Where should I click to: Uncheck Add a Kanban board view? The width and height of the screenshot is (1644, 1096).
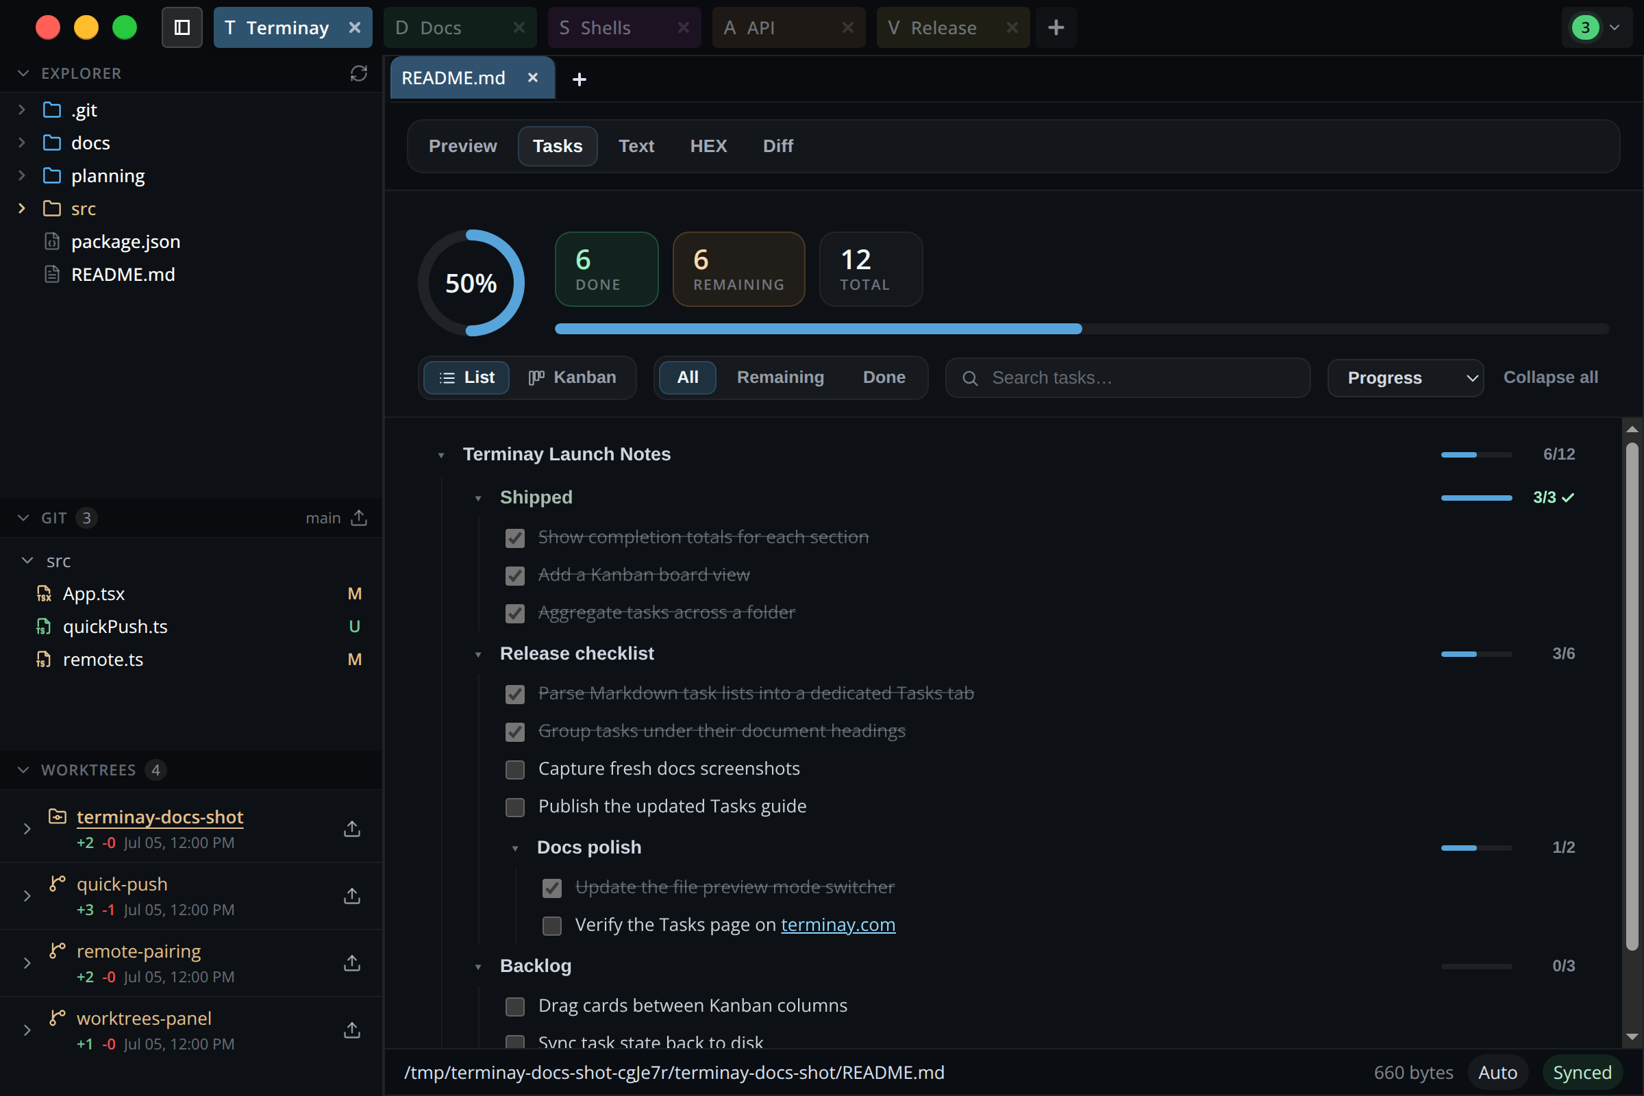[x=515, y=575]
